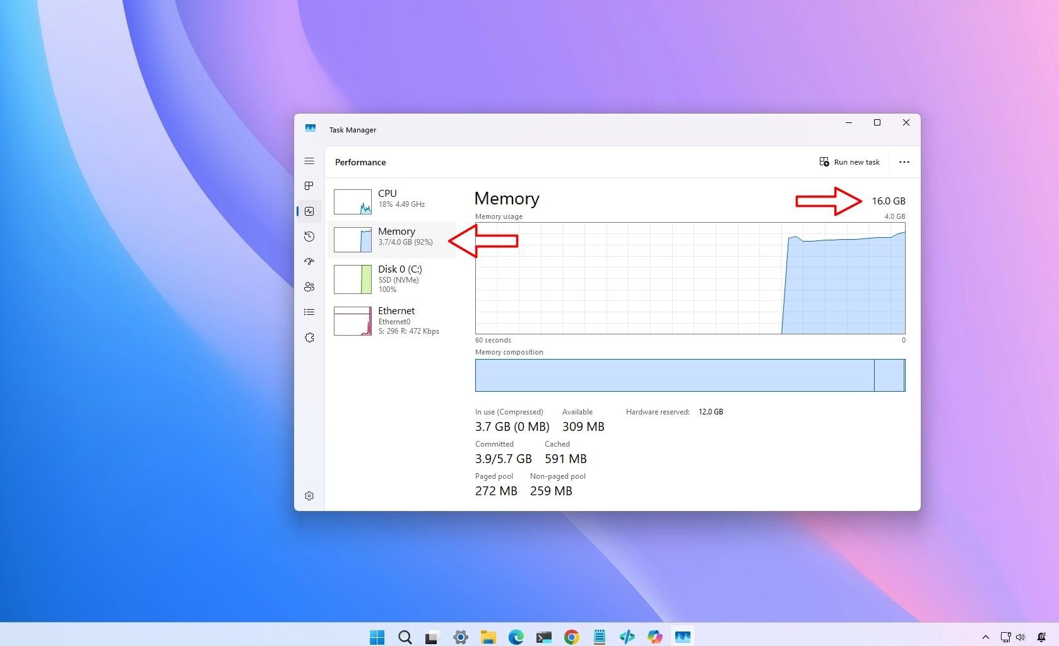The image size is (1059, 646).
Task: Click the Disk 0 mini graph thumbnail
Action: (x=353, y=279)
